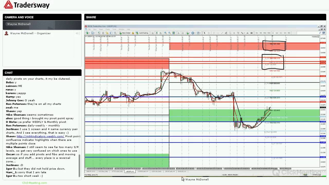Image resolution: width=329 pixels, height=185 pixels.
Task: Switch to GOLDtas,Daily chart tab
Action: click(x=103, y=171)
